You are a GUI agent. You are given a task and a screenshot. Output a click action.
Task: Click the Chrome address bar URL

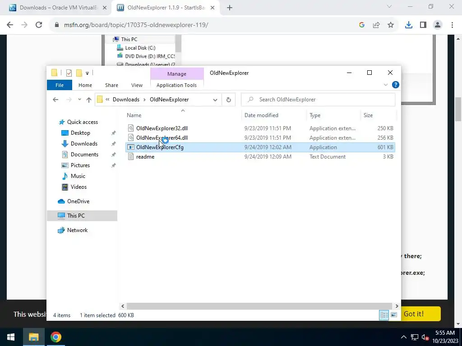[x=136, y=25]
